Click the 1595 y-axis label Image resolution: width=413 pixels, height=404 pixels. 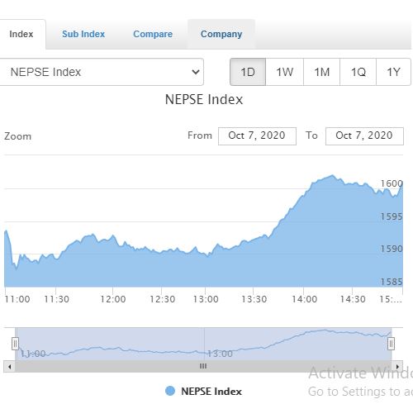click(x=392, y=216)
